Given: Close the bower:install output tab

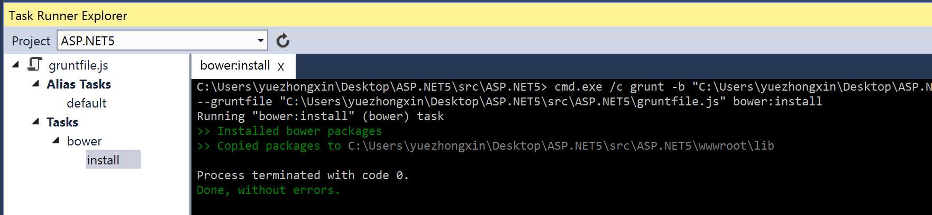Looking at the screenshot, I should click(x=281, y=66).
